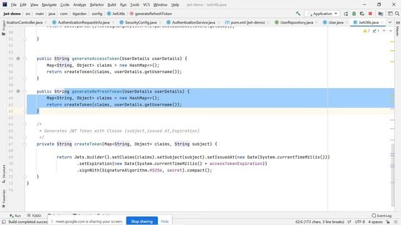The image size is (401, 225).
Task: Click gutter icon beside generateAccessToken method
Action: click(x=18, y=58)
